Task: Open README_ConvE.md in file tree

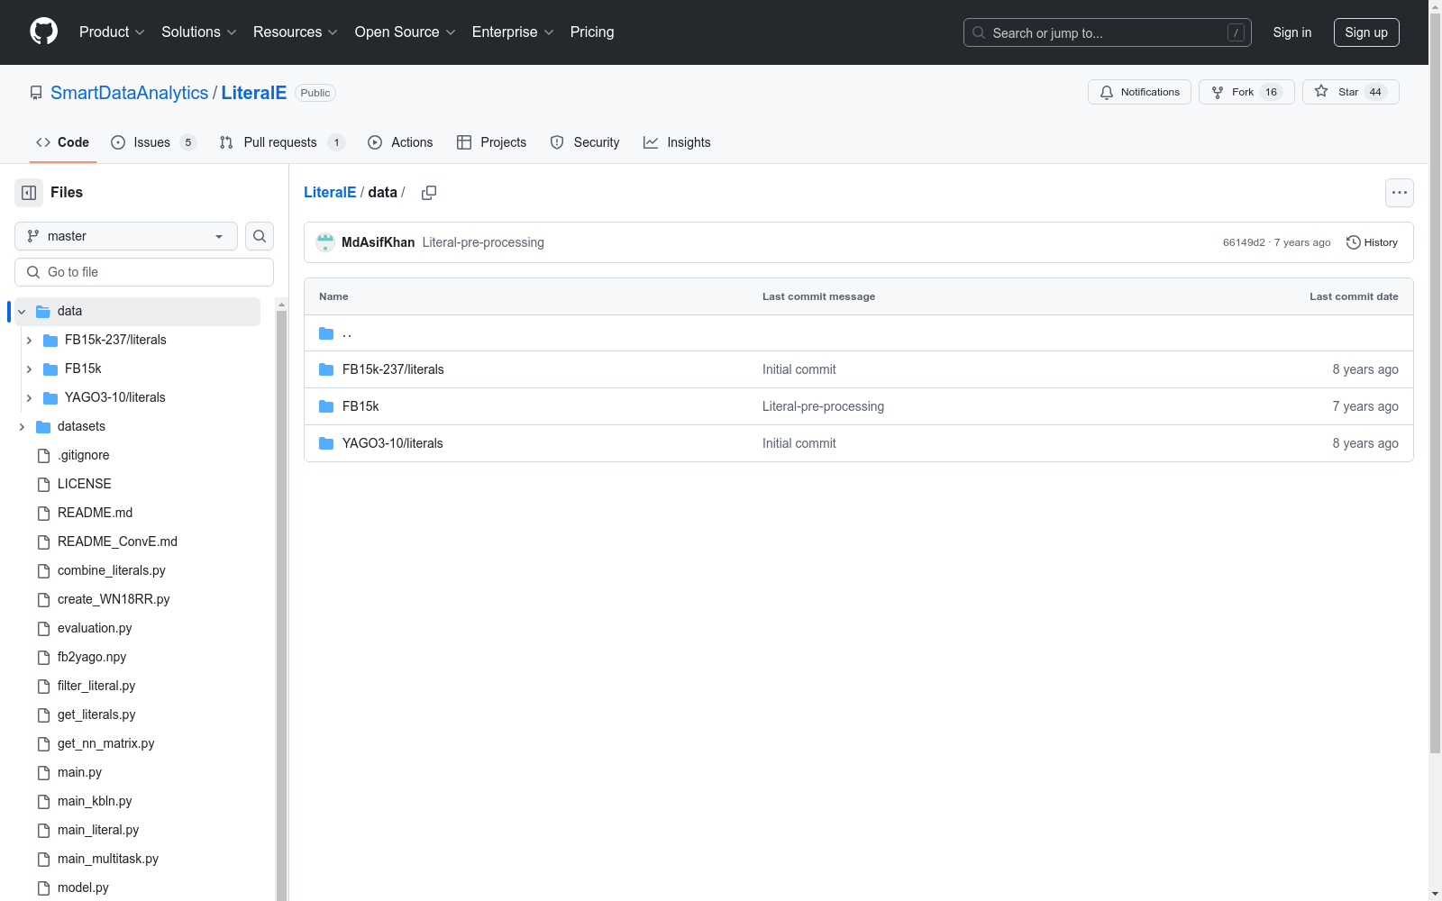Action: (x=117, y=542)
